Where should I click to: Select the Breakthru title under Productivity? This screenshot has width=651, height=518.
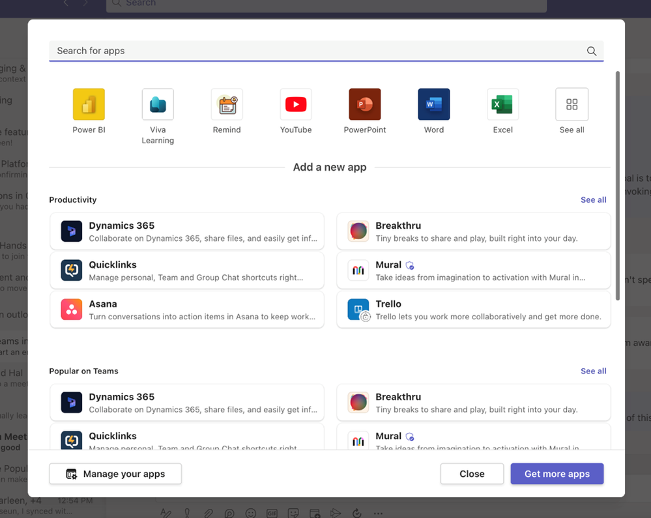tap(398, 225)
